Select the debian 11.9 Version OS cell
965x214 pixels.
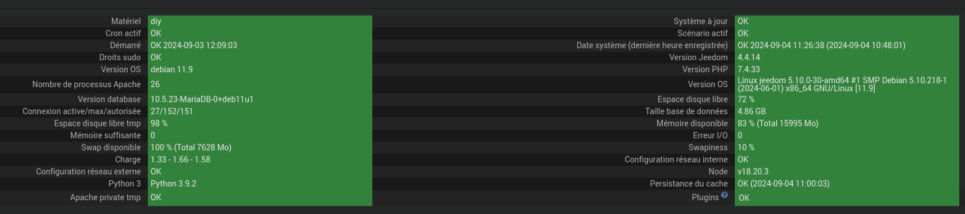point(260,69)
